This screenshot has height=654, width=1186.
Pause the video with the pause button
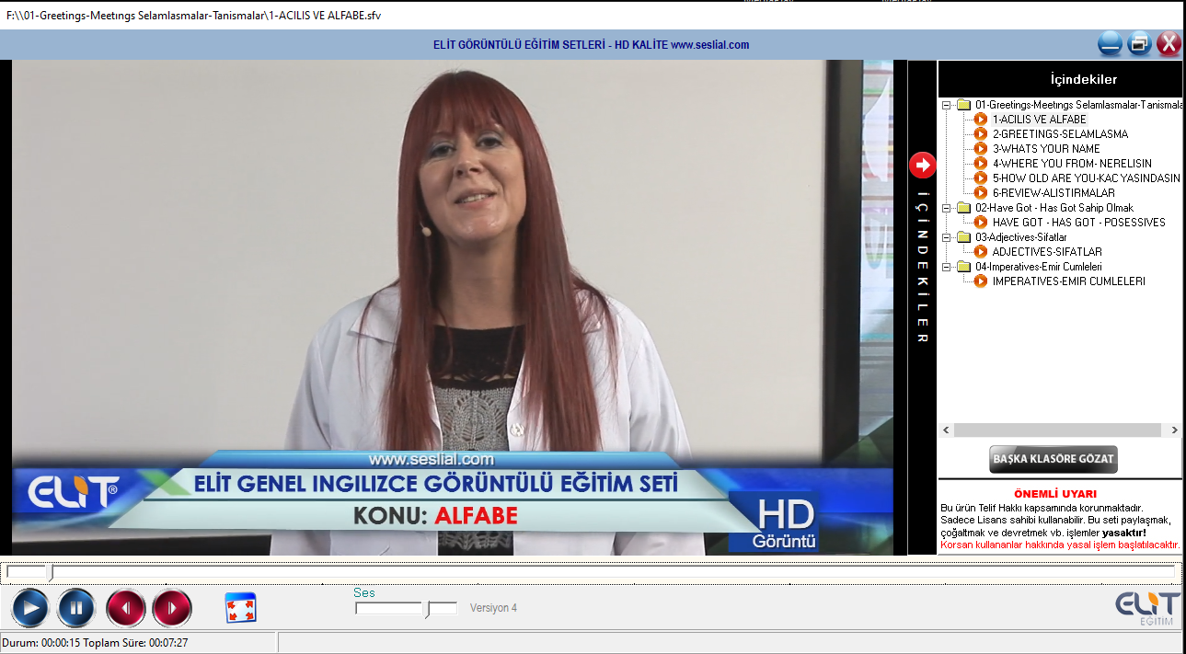[x=76, y=608]
